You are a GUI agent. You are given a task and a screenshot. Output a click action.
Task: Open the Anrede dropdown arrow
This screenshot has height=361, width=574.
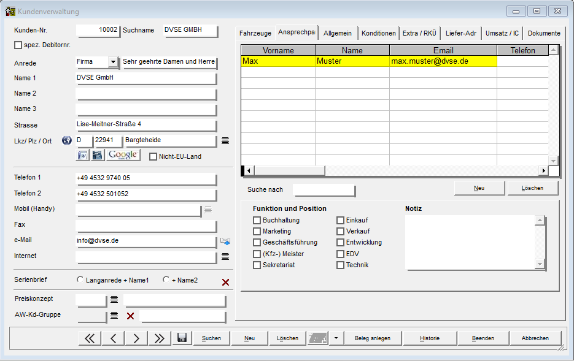pyautogui.click(x=113, y=62)
